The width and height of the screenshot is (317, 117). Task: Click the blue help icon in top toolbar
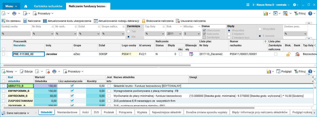tap(310, 13)
